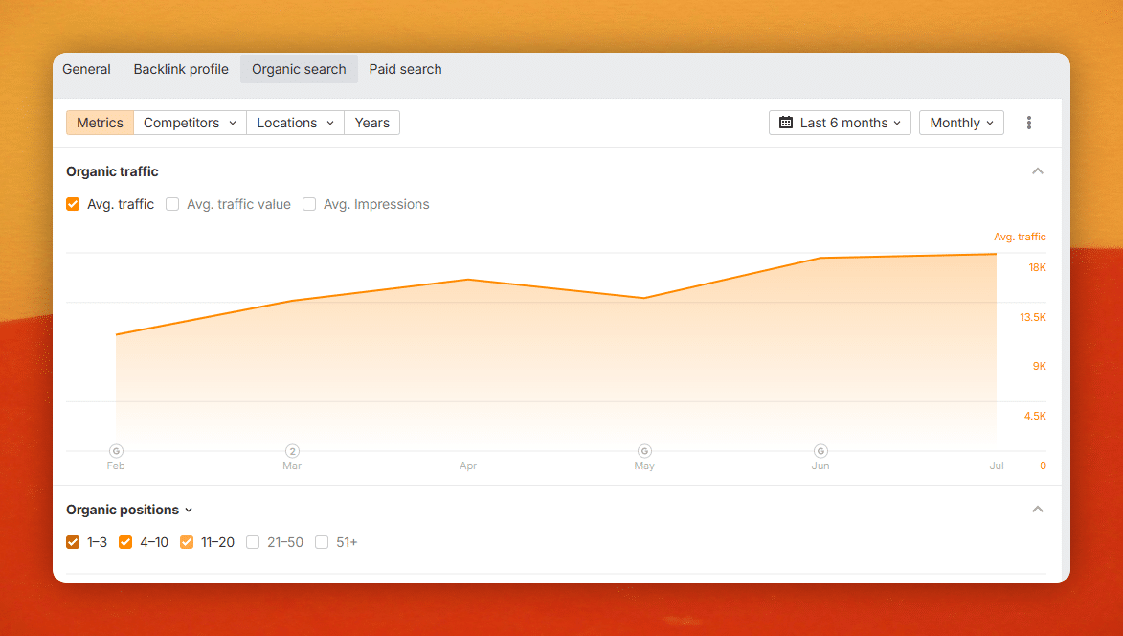Open the Organic positions heading dropdown
The width and height of the screenshot is (1123, 636).
(x=129, y=510)
